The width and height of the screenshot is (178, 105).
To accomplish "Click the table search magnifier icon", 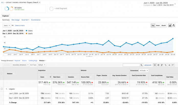I will pyautogui.click(x=142, y=65).
